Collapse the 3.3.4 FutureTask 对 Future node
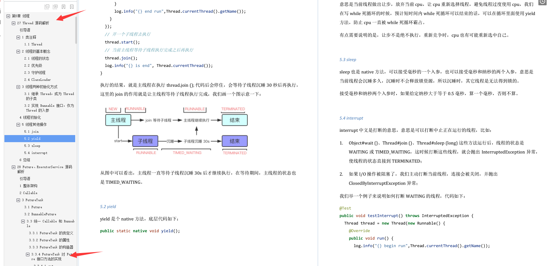The image size is (554, 266). click(x=28, y=254)
